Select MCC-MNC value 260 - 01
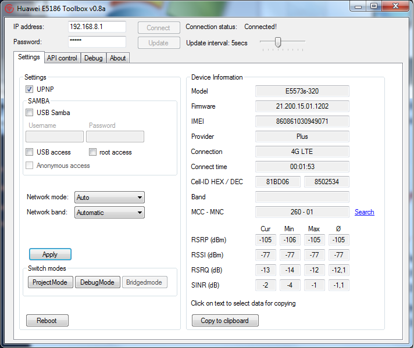The image size is (414, 348). 302,212
